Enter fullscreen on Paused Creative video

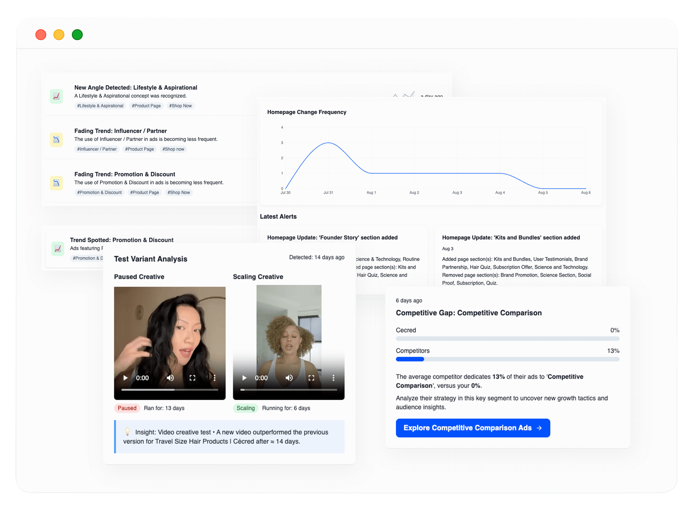pyautogui.click(x=193, y=378)
